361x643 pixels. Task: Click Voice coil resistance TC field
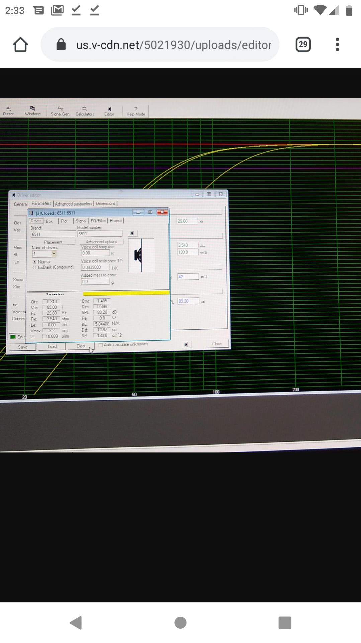(95, 267)
